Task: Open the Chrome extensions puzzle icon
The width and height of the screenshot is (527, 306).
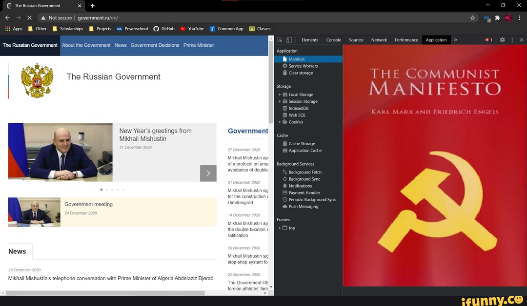Action: [x=497, y=18]
